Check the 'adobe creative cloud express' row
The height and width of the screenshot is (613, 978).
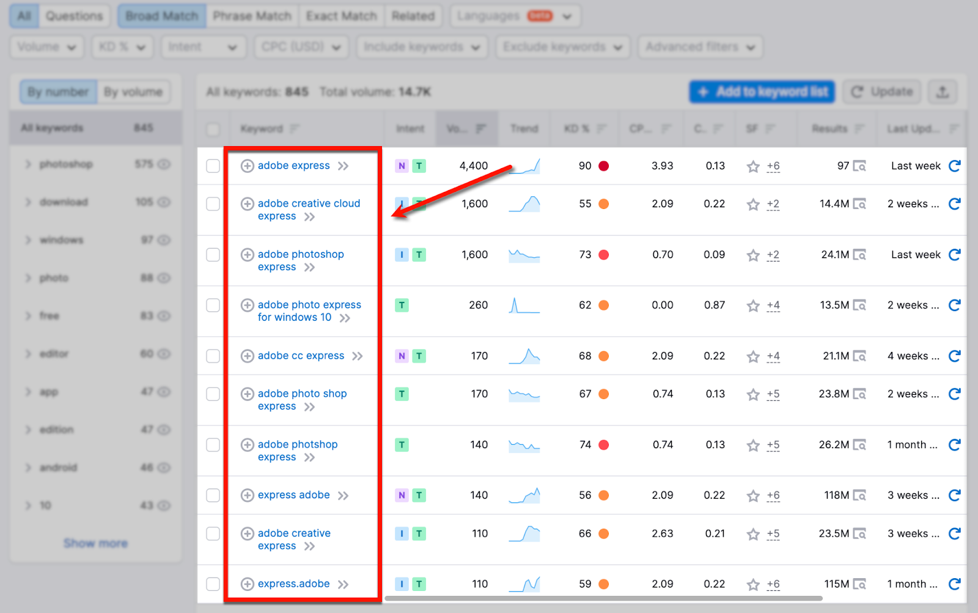(x=213, y=204)
